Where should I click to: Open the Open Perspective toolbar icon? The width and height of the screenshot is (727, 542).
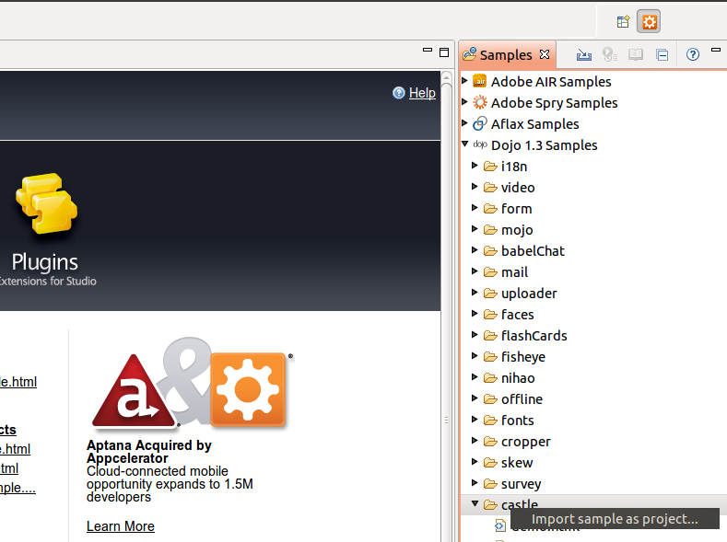[x=623, y=22]
